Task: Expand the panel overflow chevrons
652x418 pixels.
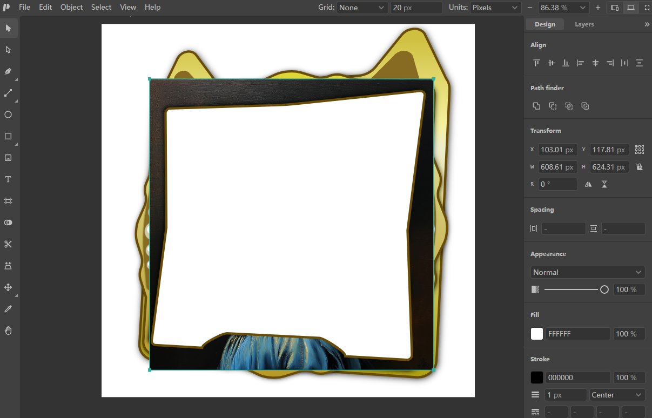Action: 647,24
